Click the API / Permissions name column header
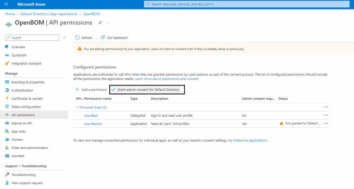 click(x=93, y=98)
